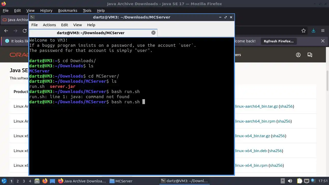Image resolution: width=329 pixels, height=185 pixels.
Task: Download linux-x64_bin.tar.gz link
Action: [x=252, y=136]
